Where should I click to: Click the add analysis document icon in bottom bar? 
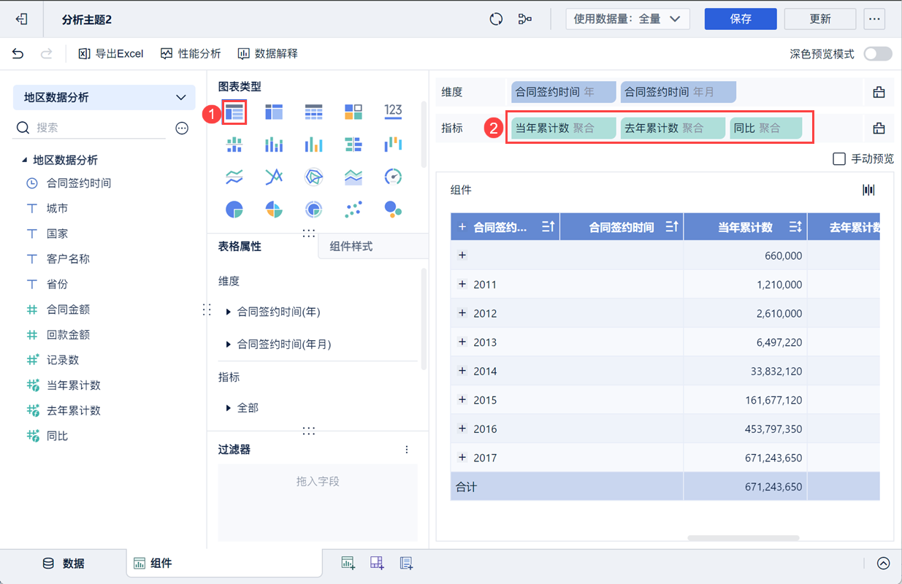[406, 563]
